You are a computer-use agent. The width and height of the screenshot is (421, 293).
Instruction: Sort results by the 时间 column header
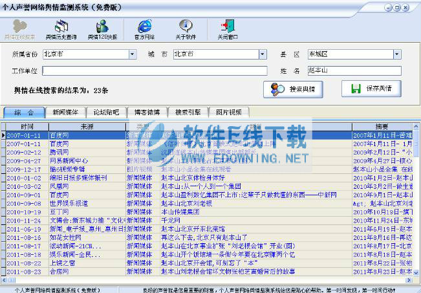27,126
